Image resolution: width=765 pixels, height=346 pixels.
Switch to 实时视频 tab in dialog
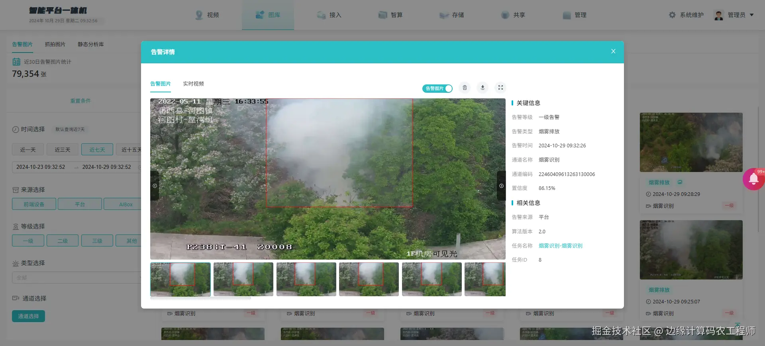(193, 84)
